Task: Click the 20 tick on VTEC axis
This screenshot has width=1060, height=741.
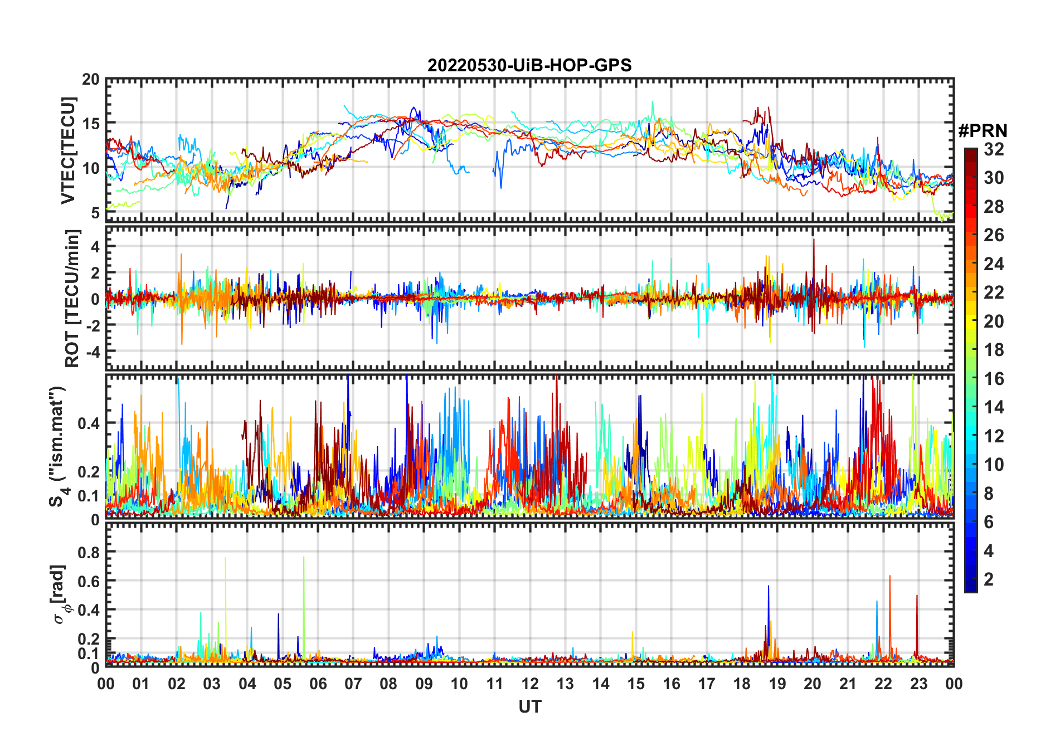Action: point(90,80)
